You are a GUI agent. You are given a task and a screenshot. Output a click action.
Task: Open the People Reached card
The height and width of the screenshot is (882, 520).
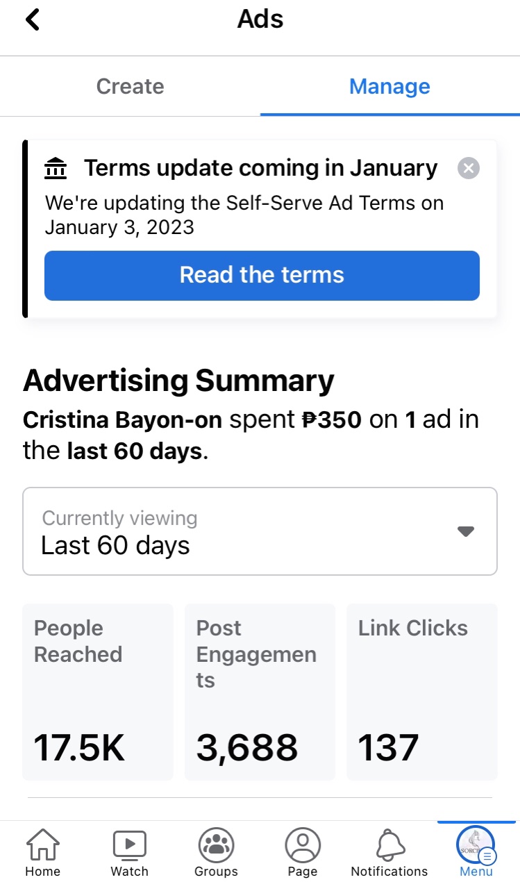click(x=98, y=692)
